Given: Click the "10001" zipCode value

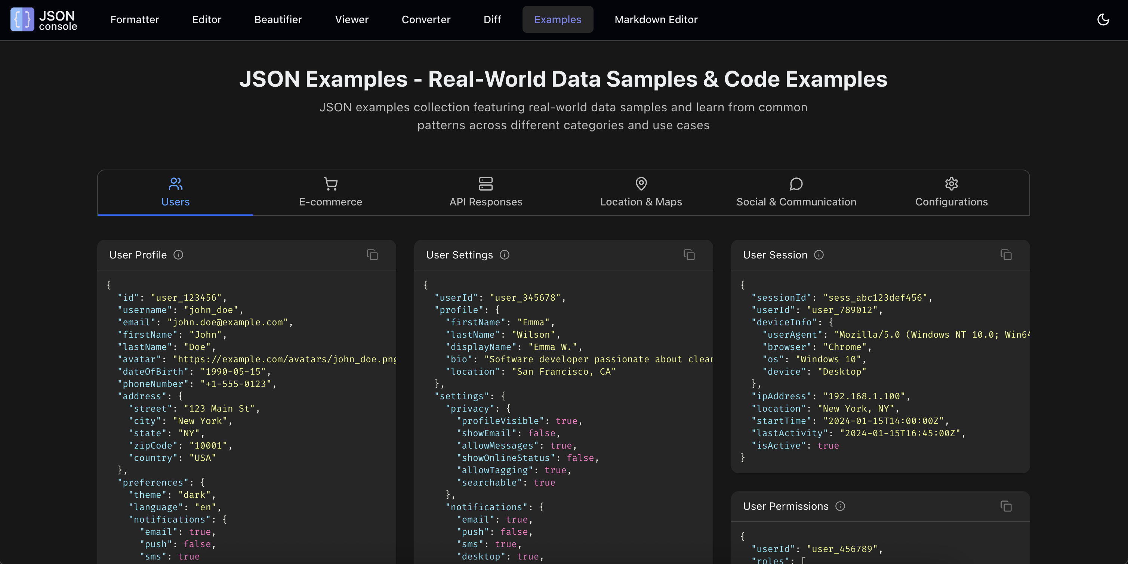Looking at the screenshot, I should tap(209, 446).
